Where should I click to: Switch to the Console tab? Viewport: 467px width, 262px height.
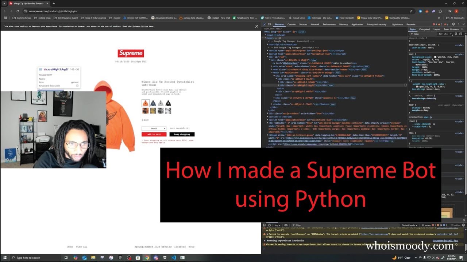click(292, 24)
